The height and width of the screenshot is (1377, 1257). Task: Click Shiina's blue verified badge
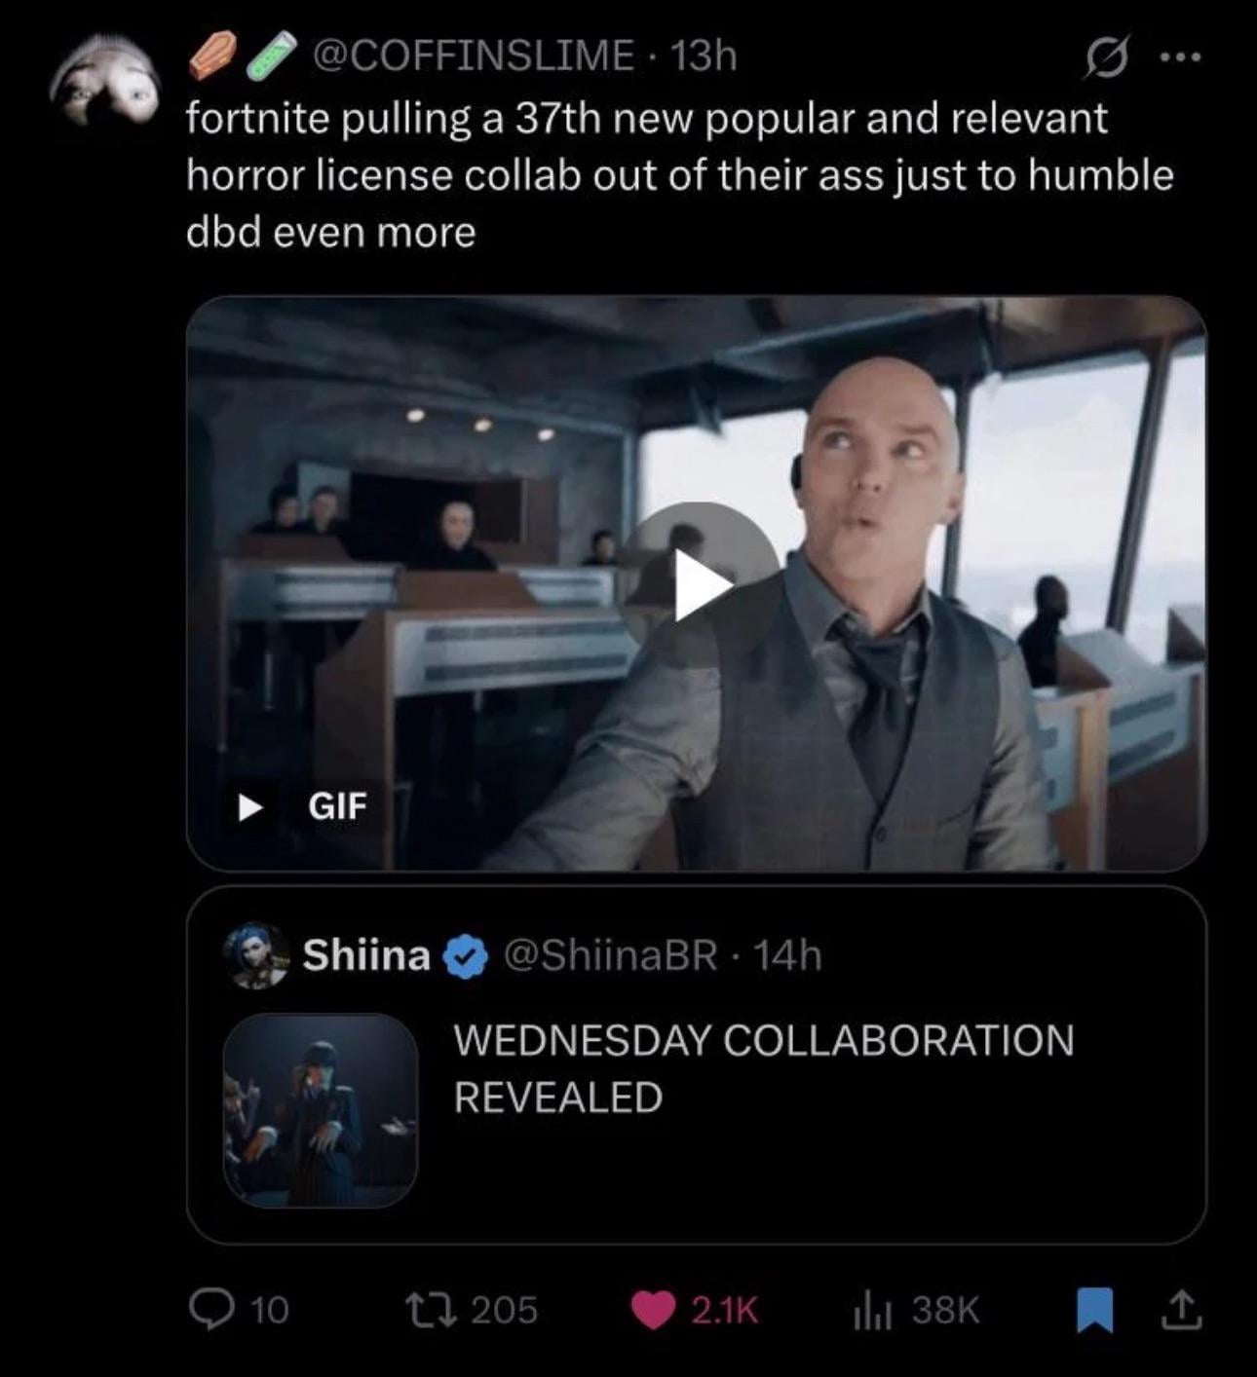pyautogui.click(x=466, y=956)
